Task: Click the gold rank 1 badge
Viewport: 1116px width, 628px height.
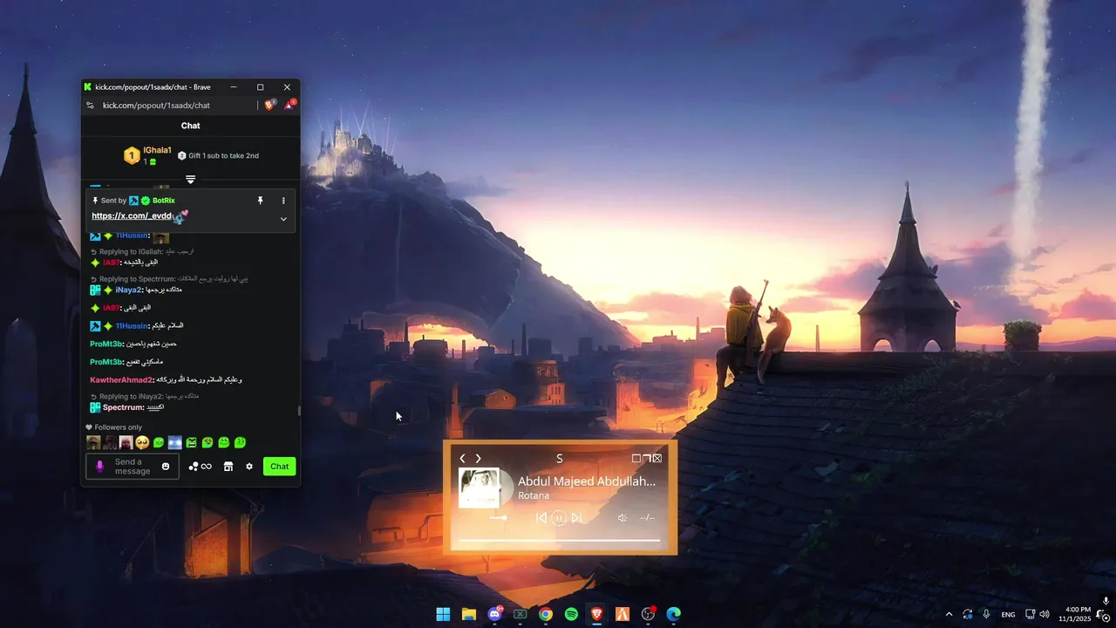Action: [x=132, y=156]
